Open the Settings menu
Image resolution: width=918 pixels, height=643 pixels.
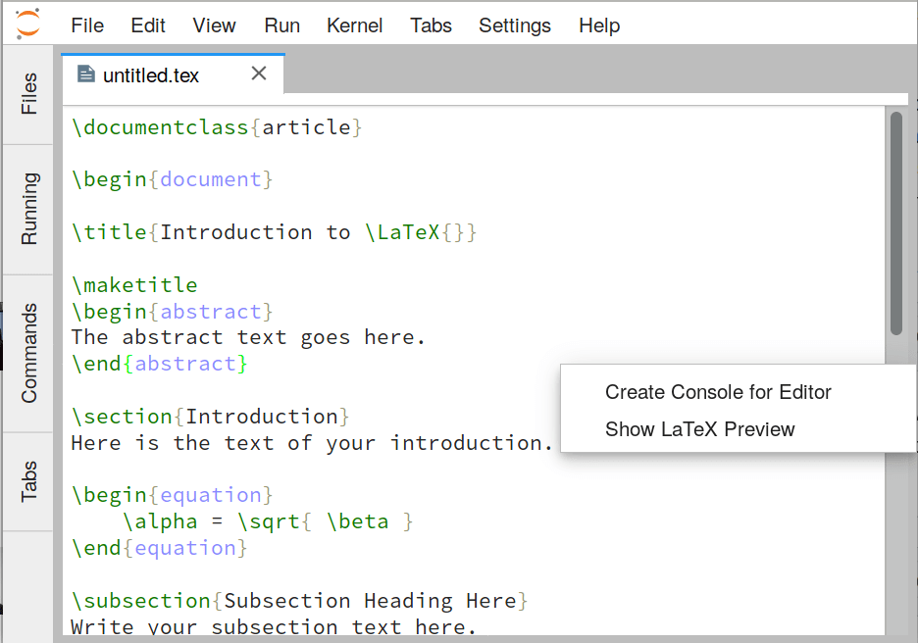click(x=515, y=25)
